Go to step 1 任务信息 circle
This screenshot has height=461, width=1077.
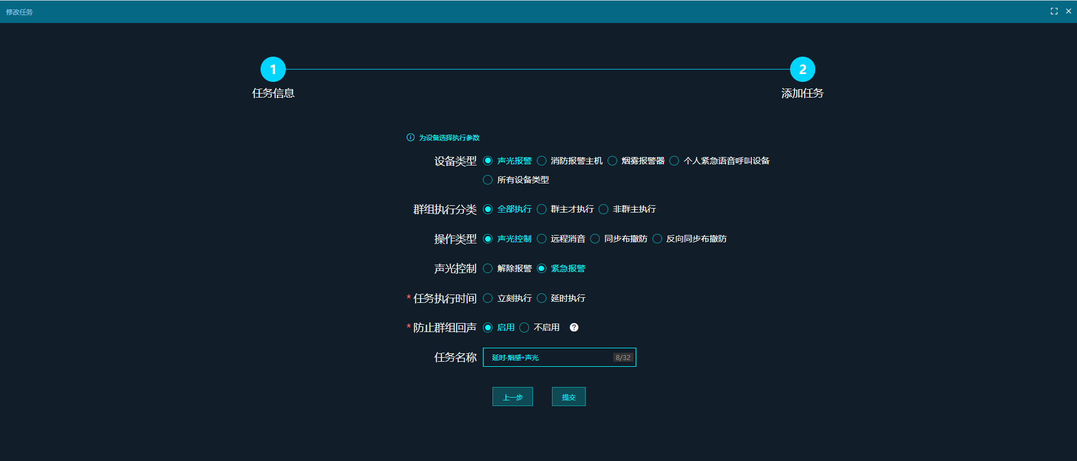pos(273,70)
